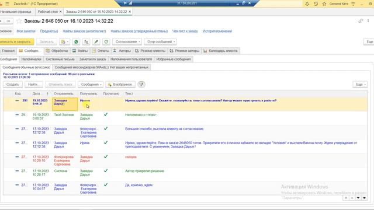Open the Календарь клиента tab

[221, 51]
